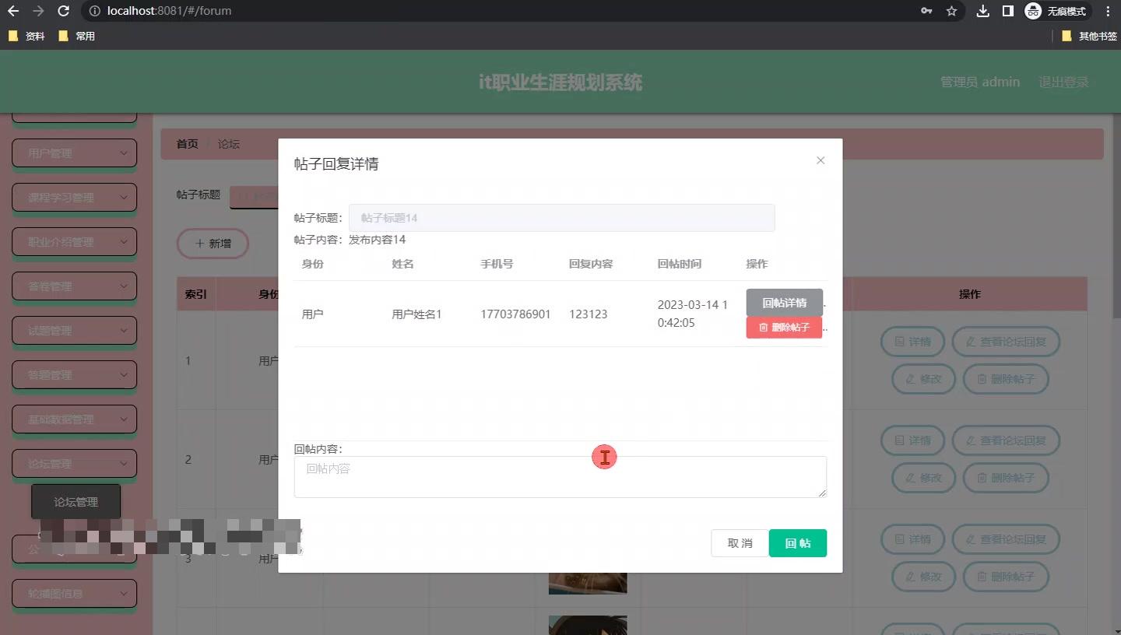Open the saved passwords key icon

[926, 11]
